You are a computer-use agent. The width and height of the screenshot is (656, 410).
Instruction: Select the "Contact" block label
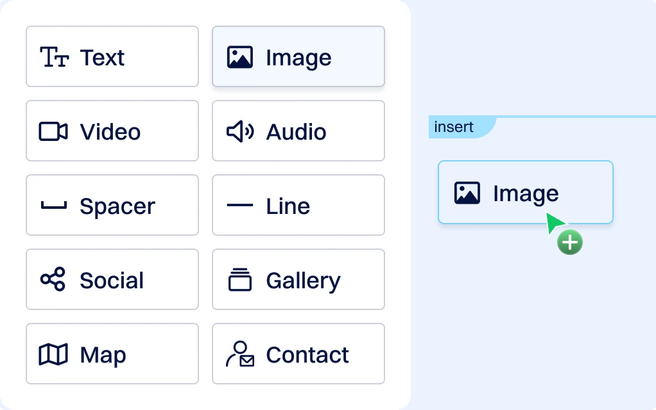click(x=307, y=355)
